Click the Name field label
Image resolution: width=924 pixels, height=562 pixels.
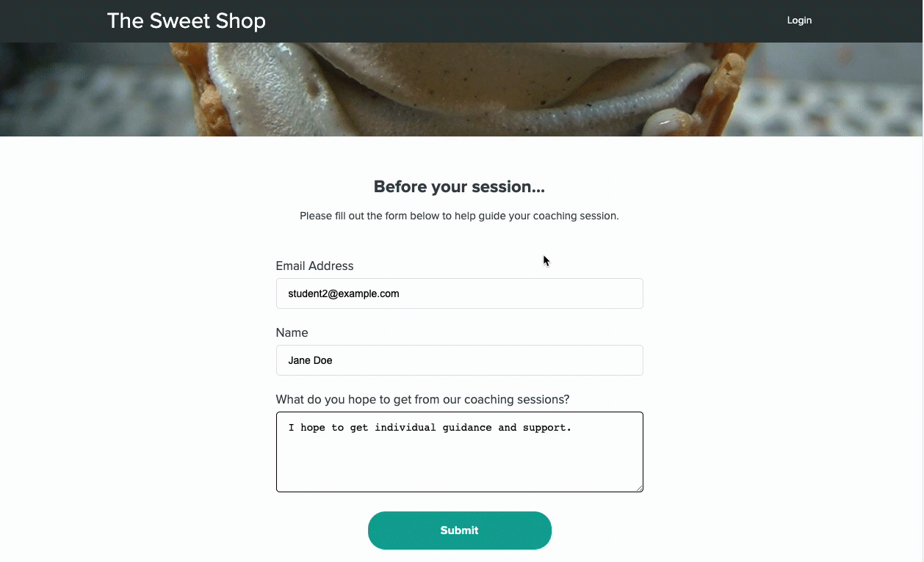point(292,333)
